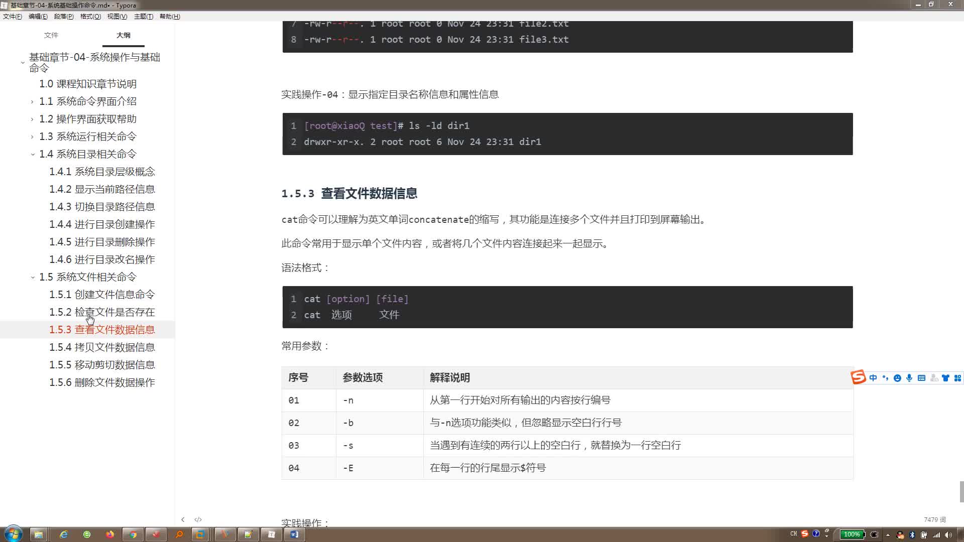Screen dimensions: 964x542
Task: Jump to 1.5.1 创建文件信息命令
Action: [102, 295]
